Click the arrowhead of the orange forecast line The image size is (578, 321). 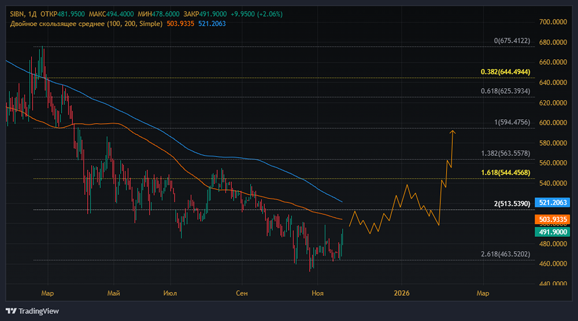point(453,133)
